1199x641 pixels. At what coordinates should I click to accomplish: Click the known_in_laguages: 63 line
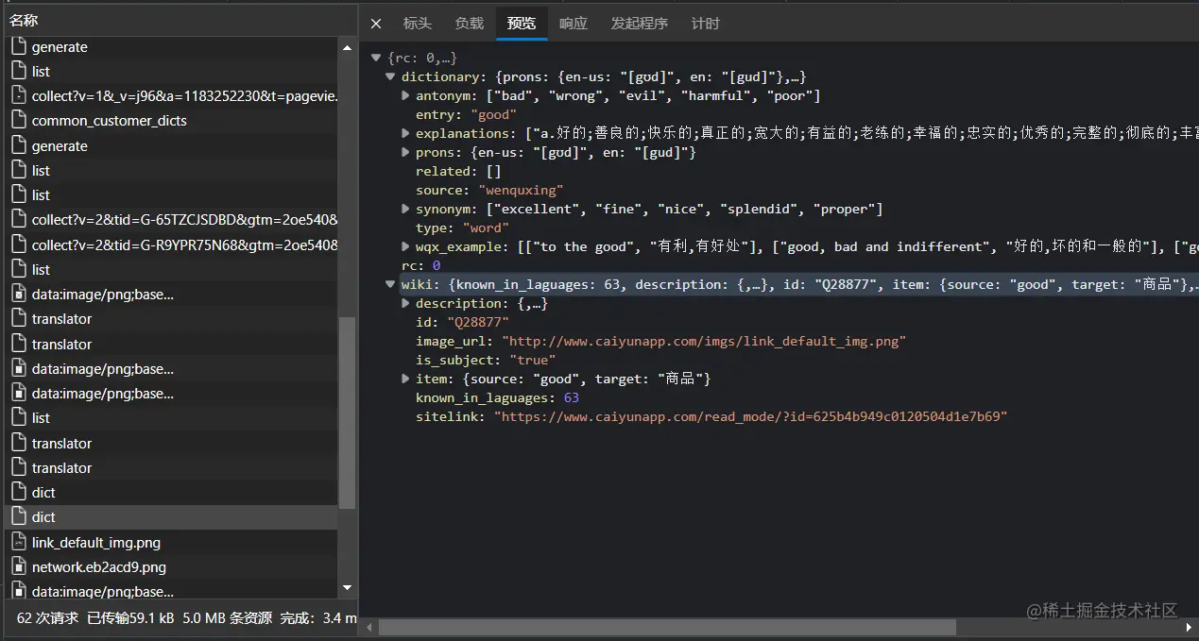[497, 397]
